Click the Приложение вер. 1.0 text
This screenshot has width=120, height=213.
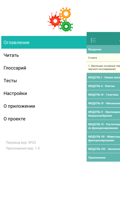click(23, 148)
